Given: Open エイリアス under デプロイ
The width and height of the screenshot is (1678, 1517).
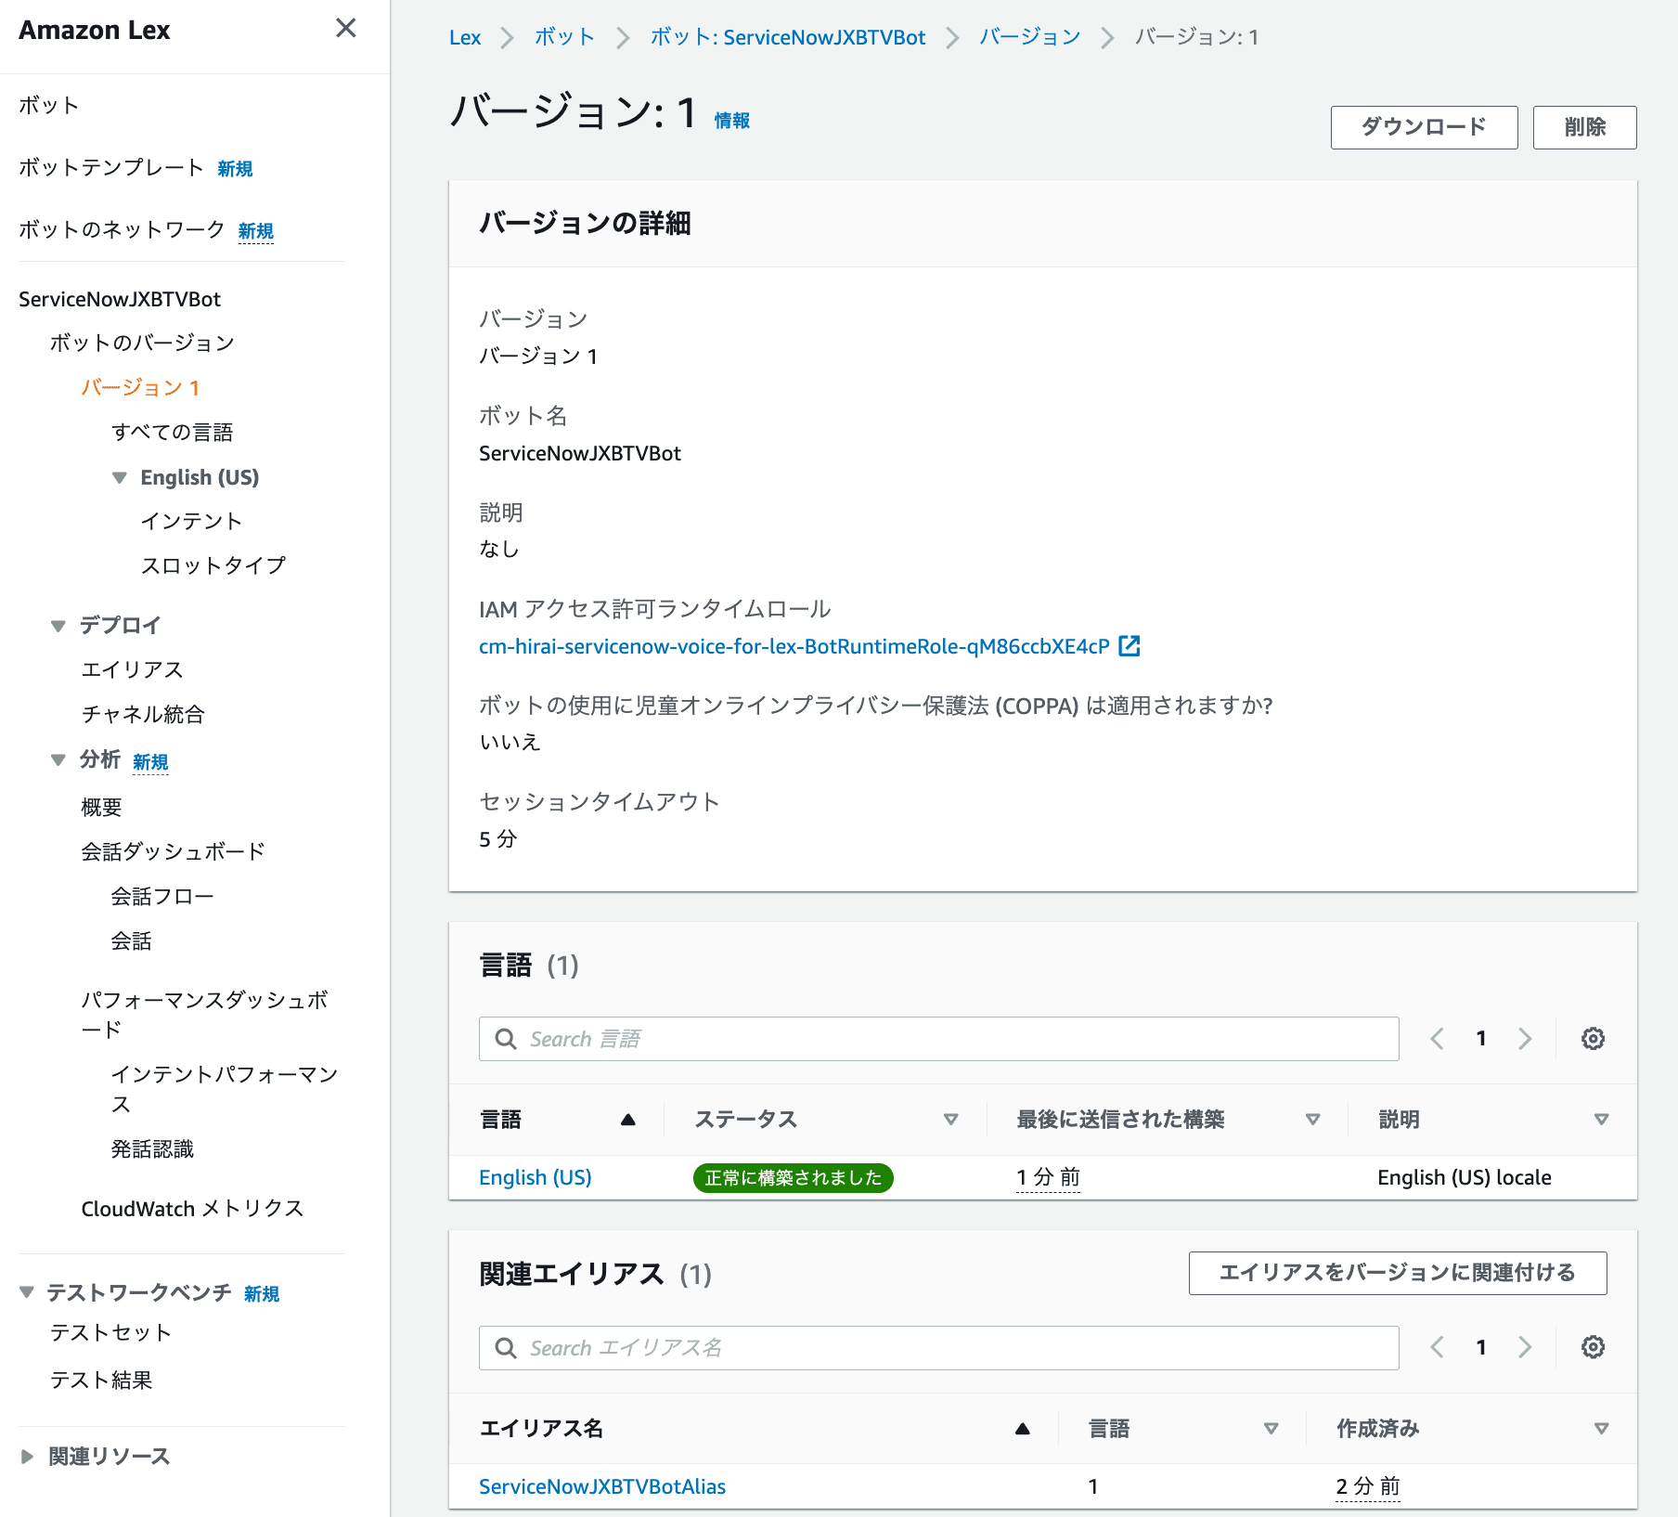Looking at the screenshot, I should [133, 670].
